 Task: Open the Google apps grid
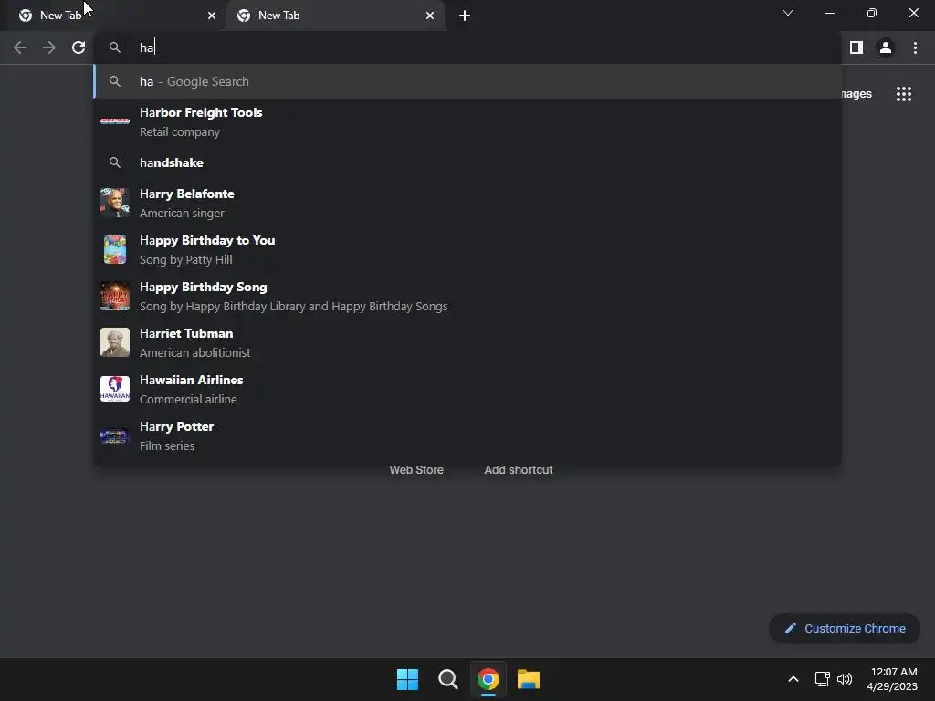pos(904,94)
